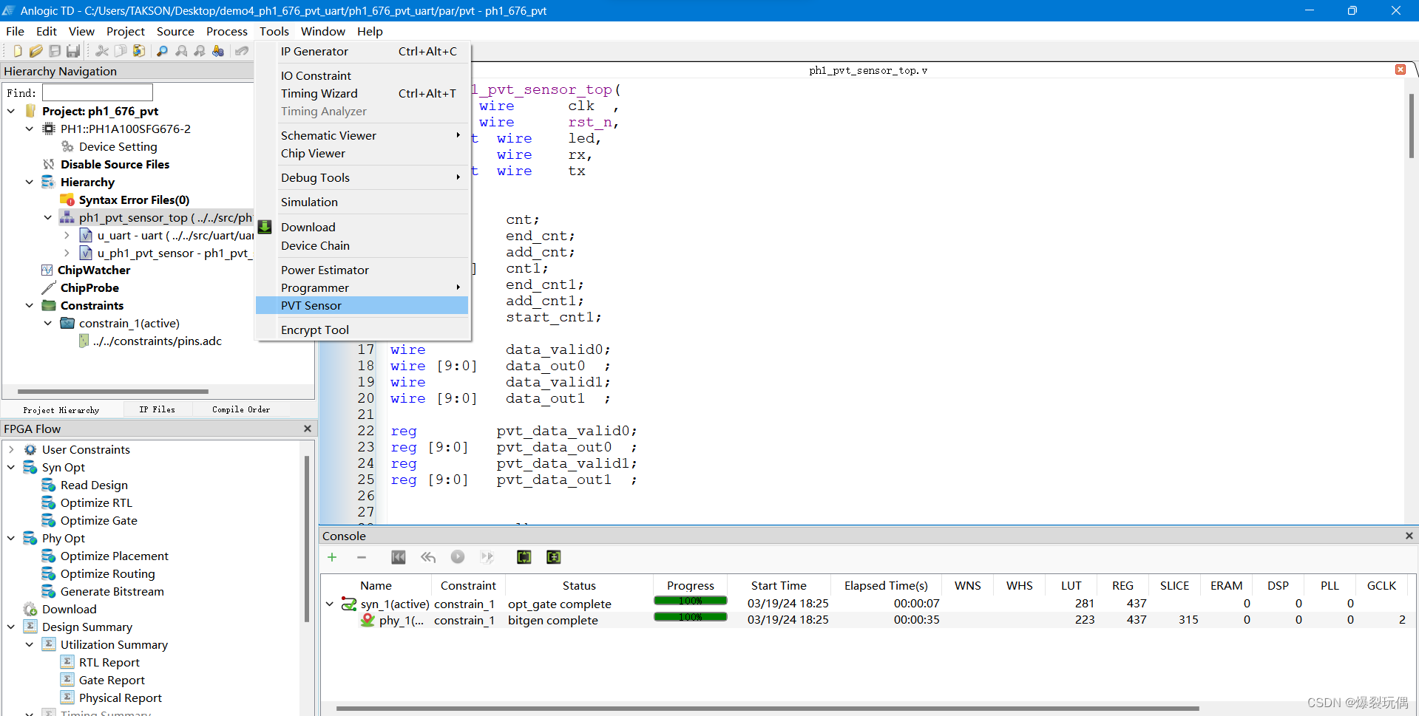The image size is (1419, 716).
Task: Open Debug Tools submenu
Action: tap(362, 177)
